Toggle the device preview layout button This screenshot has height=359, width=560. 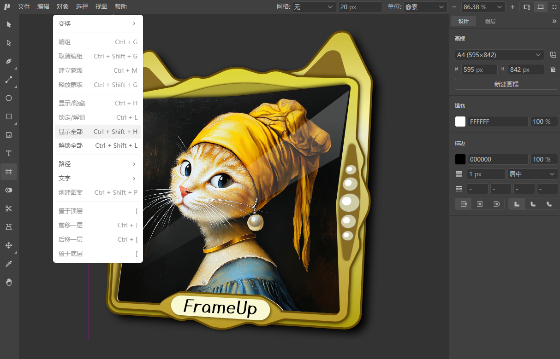click(526, 7)
